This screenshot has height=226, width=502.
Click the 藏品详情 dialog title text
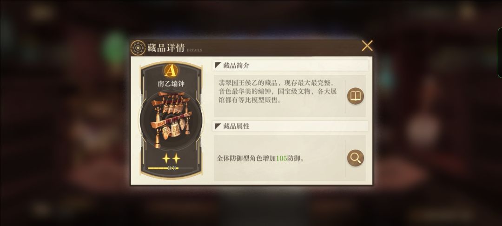(166, 48)
